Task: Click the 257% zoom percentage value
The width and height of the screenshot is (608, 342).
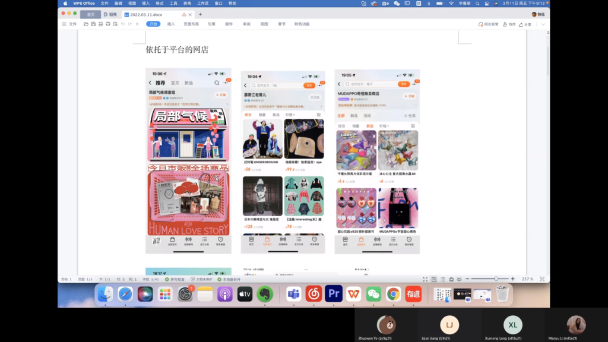Action: [527, 279]
